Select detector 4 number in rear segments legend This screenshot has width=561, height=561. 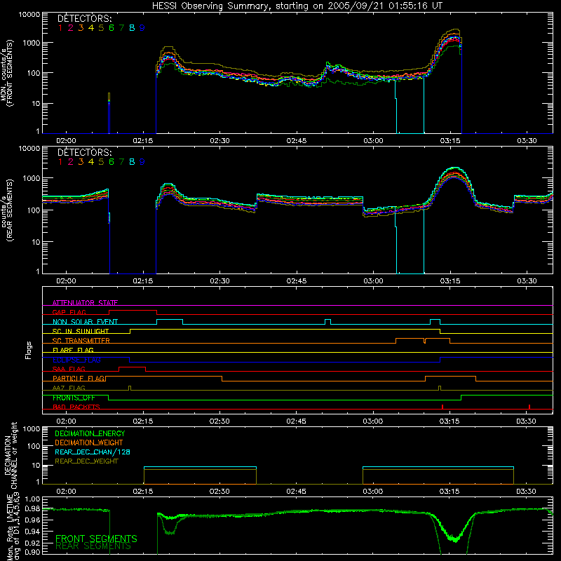coord(91,162)
